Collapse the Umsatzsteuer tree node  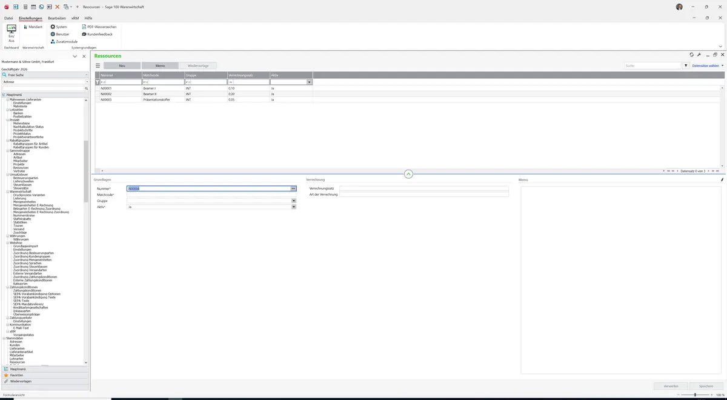pyautogui.click(x=7, y=175)
